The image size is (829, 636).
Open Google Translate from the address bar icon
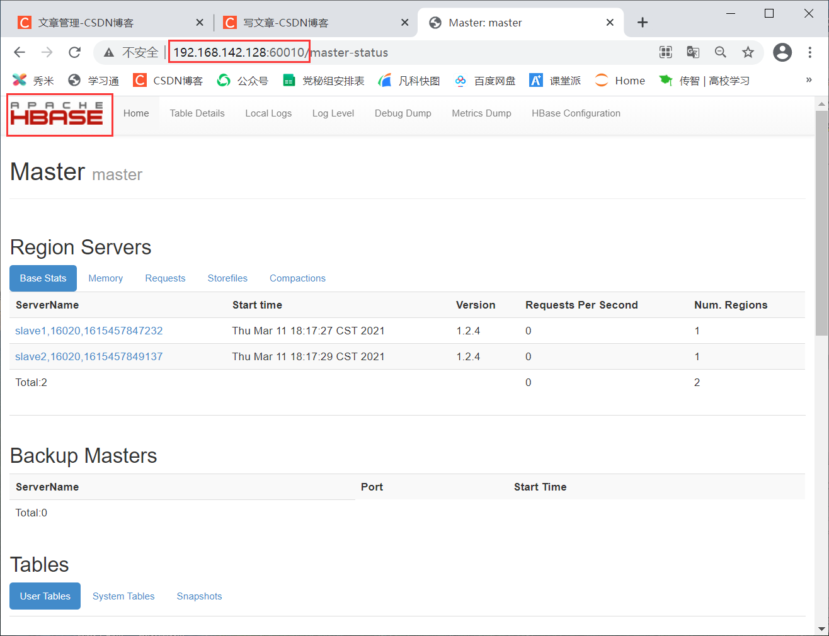(x=693, y=52)
